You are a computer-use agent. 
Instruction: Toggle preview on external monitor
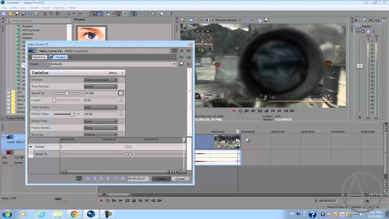click(191, 20)
